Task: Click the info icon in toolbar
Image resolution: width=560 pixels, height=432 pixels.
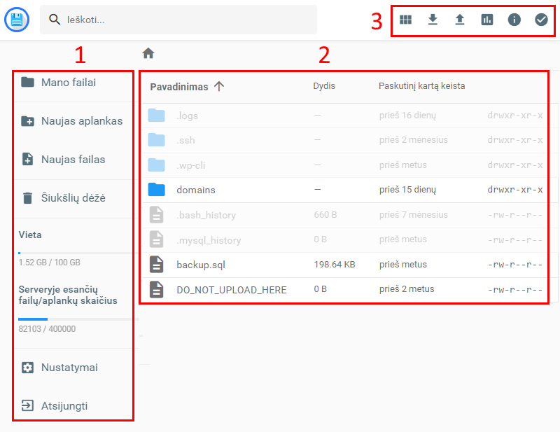Action: pyautogui.click(x=514, y=20)
